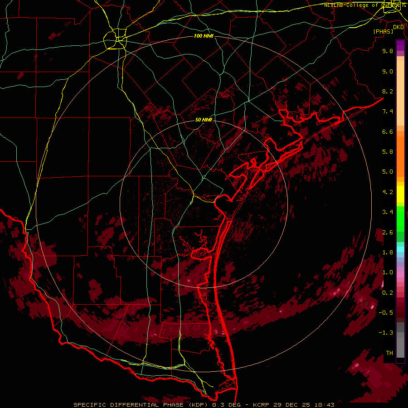Click the cyan segment of the color bar
This screenshot has width=408, height=408.
click(400, 249)
